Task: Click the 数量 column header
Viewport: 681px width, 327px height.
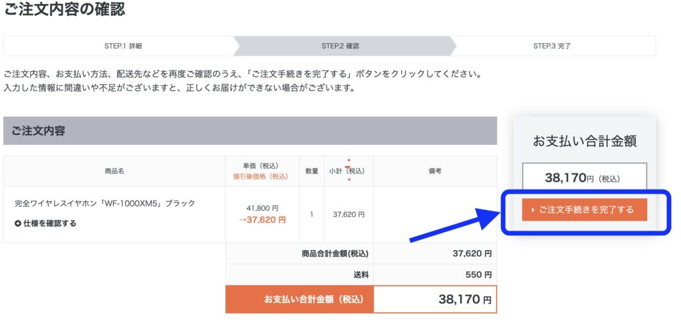Action: [311, 171]
